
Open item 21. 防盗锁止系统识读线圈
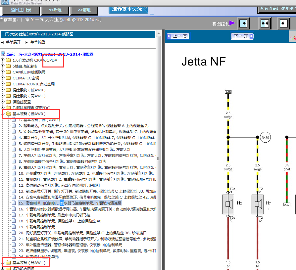87,239
